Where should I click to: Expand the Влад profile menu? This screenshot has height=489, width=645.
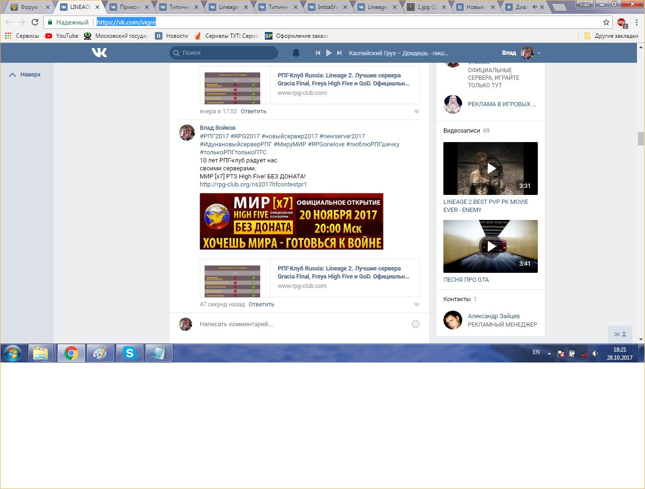539,53
